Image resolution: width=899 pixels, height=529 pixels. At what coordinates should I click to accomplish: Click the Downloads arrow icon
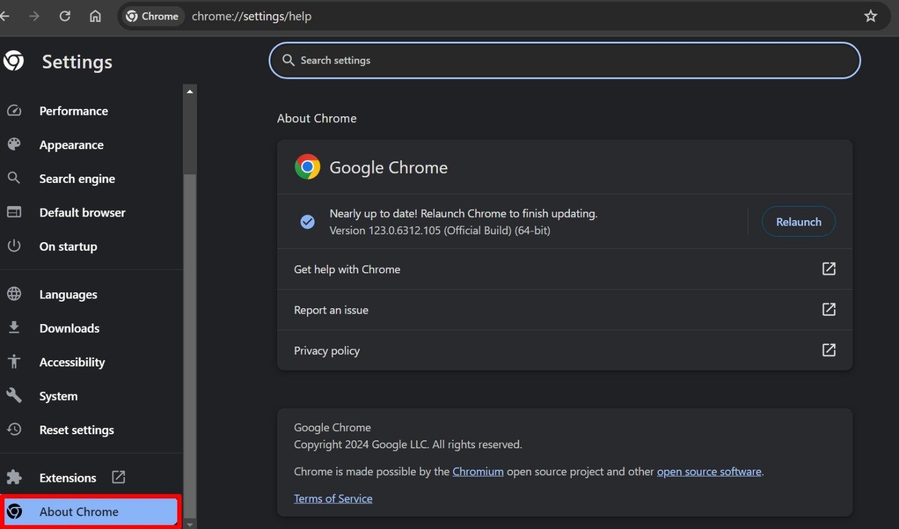point(14,328)
